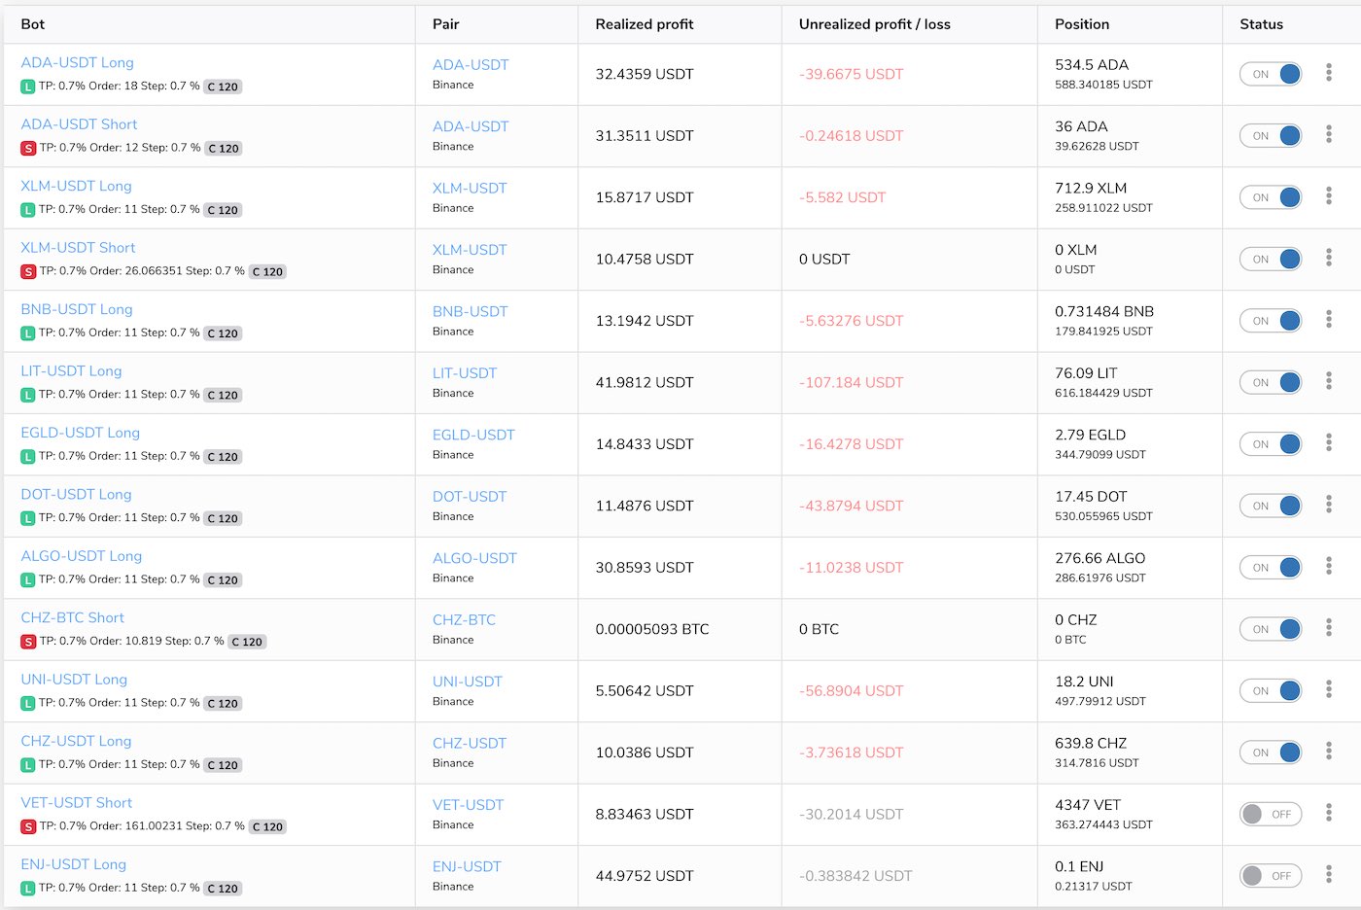Expand actions menu for ALGO-USDT Long
This screenshot has height=910, width=1361.
click(x=1328, y=566)
